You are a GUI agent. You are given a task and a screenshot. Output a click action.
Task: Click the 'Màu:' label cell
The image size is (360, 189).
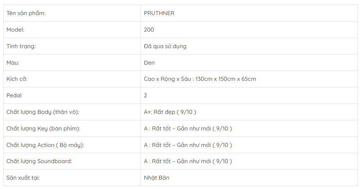pos(13,63)
